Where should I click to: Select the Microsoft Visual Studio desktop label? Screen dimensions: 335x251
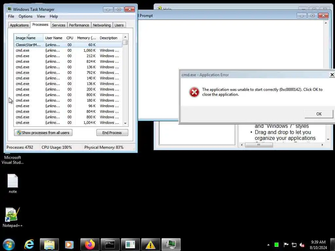(13, 160)
